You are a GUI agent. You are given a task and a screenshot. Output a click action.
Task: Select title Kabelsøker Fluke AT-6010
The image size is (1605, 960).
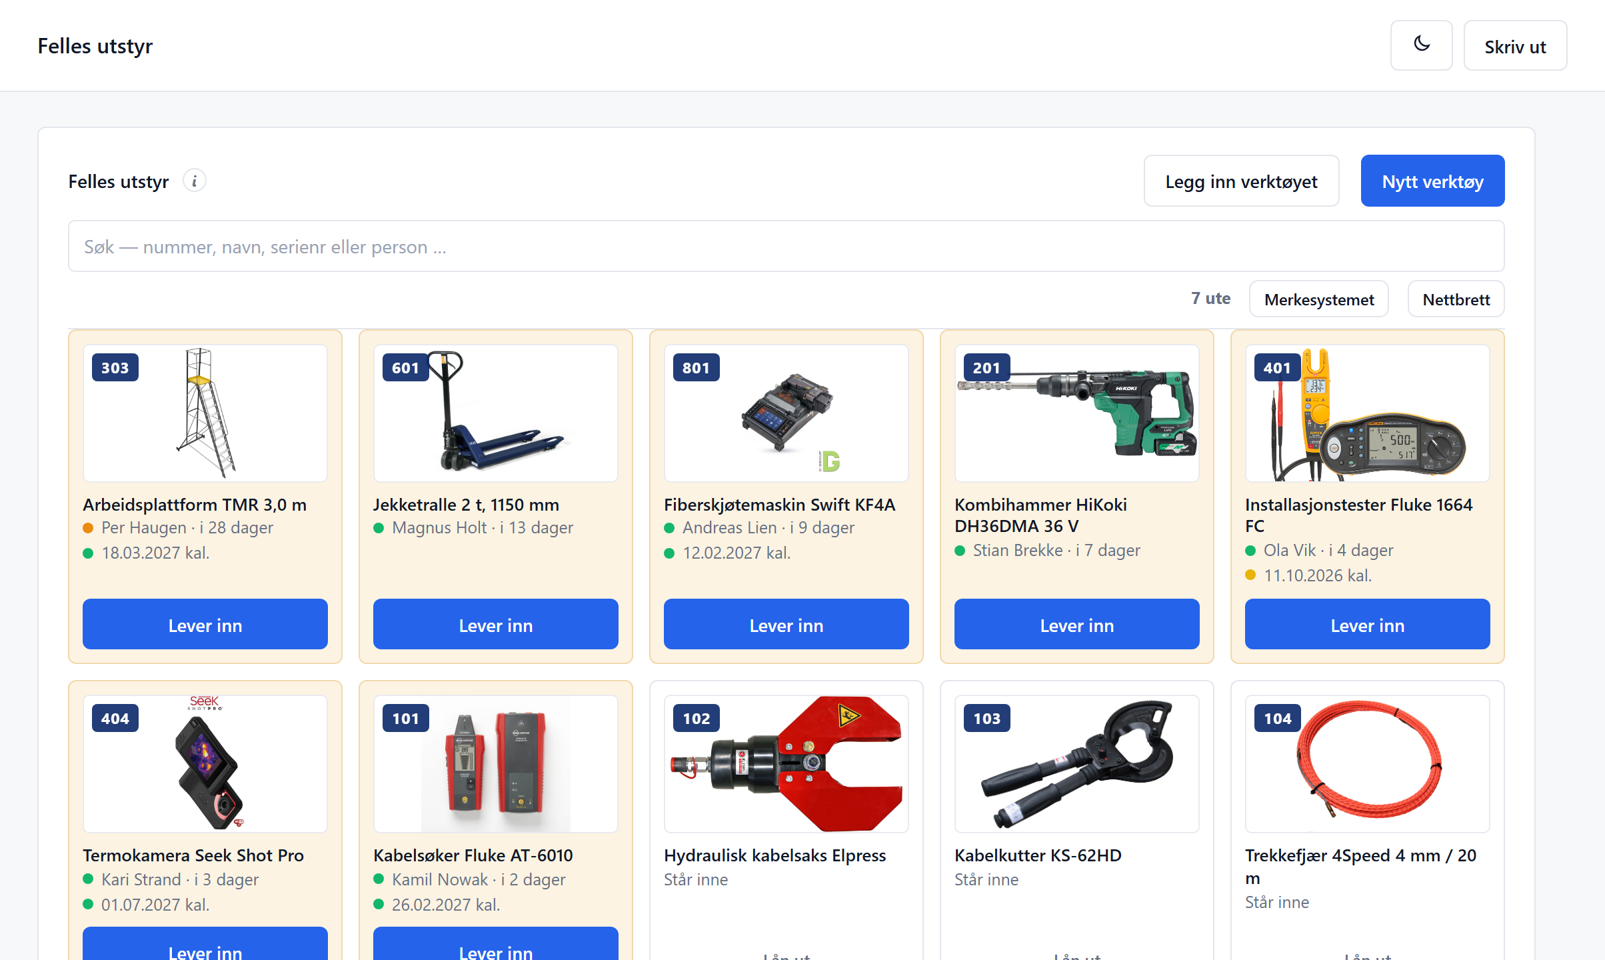473,855
